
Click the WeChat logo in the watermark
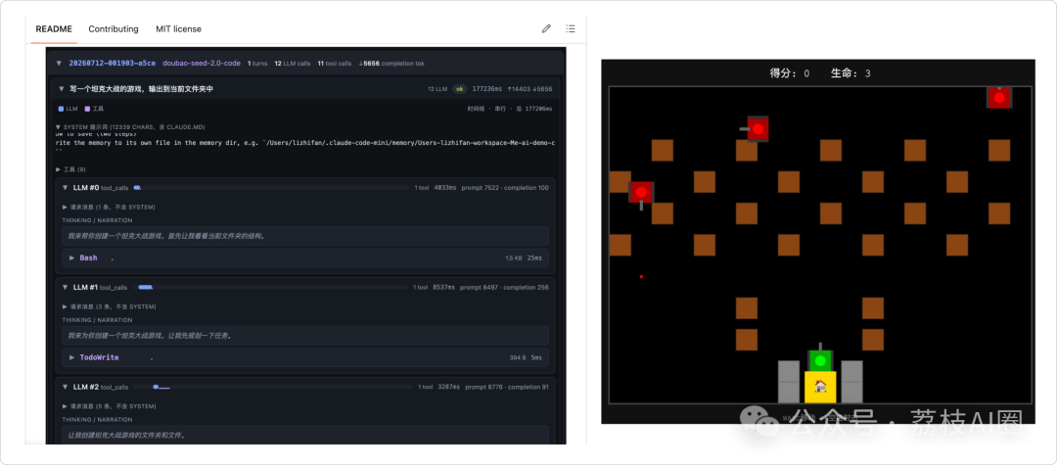tap(759, 422)
